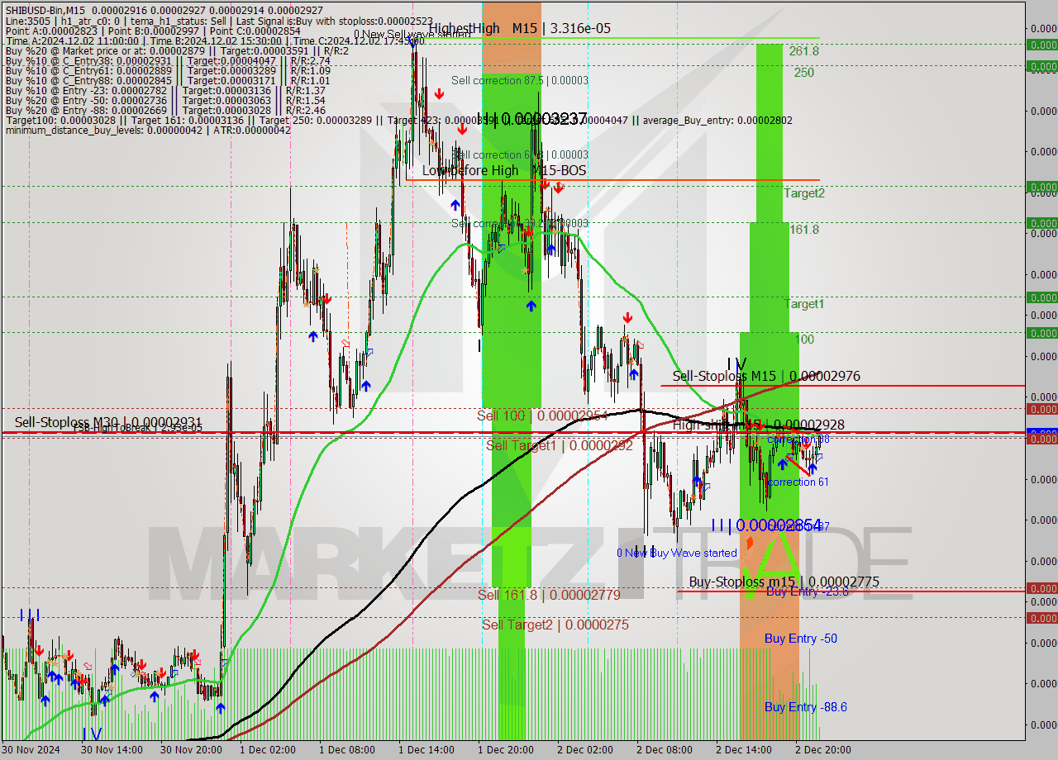
Task: Click the 'Line:3505' indicator status line
Action: (218, 21)
